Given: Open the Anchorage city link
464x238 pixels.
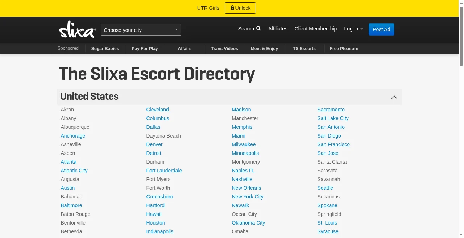Looking at the screenshot, I should (73, 136).
